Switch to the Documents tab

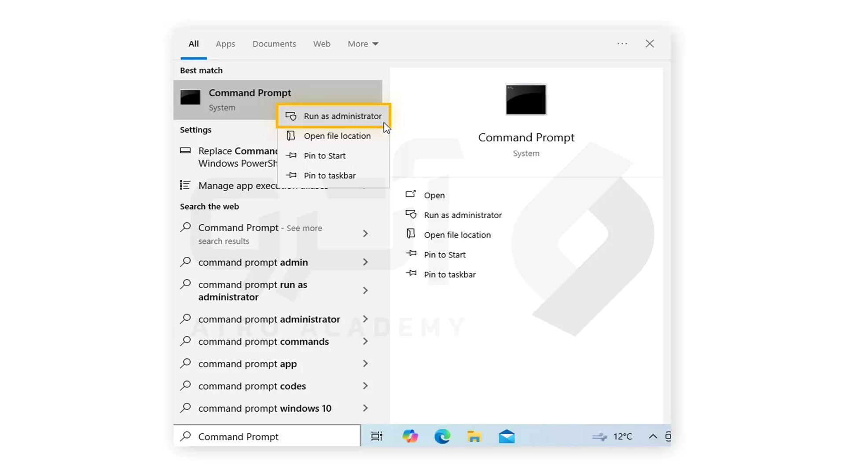pyautogui.click(x=274, y=44)
